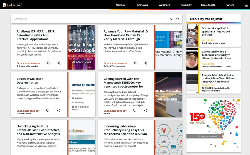This screenshot has height=155, width=250.
Task: Open Produkty menu item
Action: (x=186, y=5)
